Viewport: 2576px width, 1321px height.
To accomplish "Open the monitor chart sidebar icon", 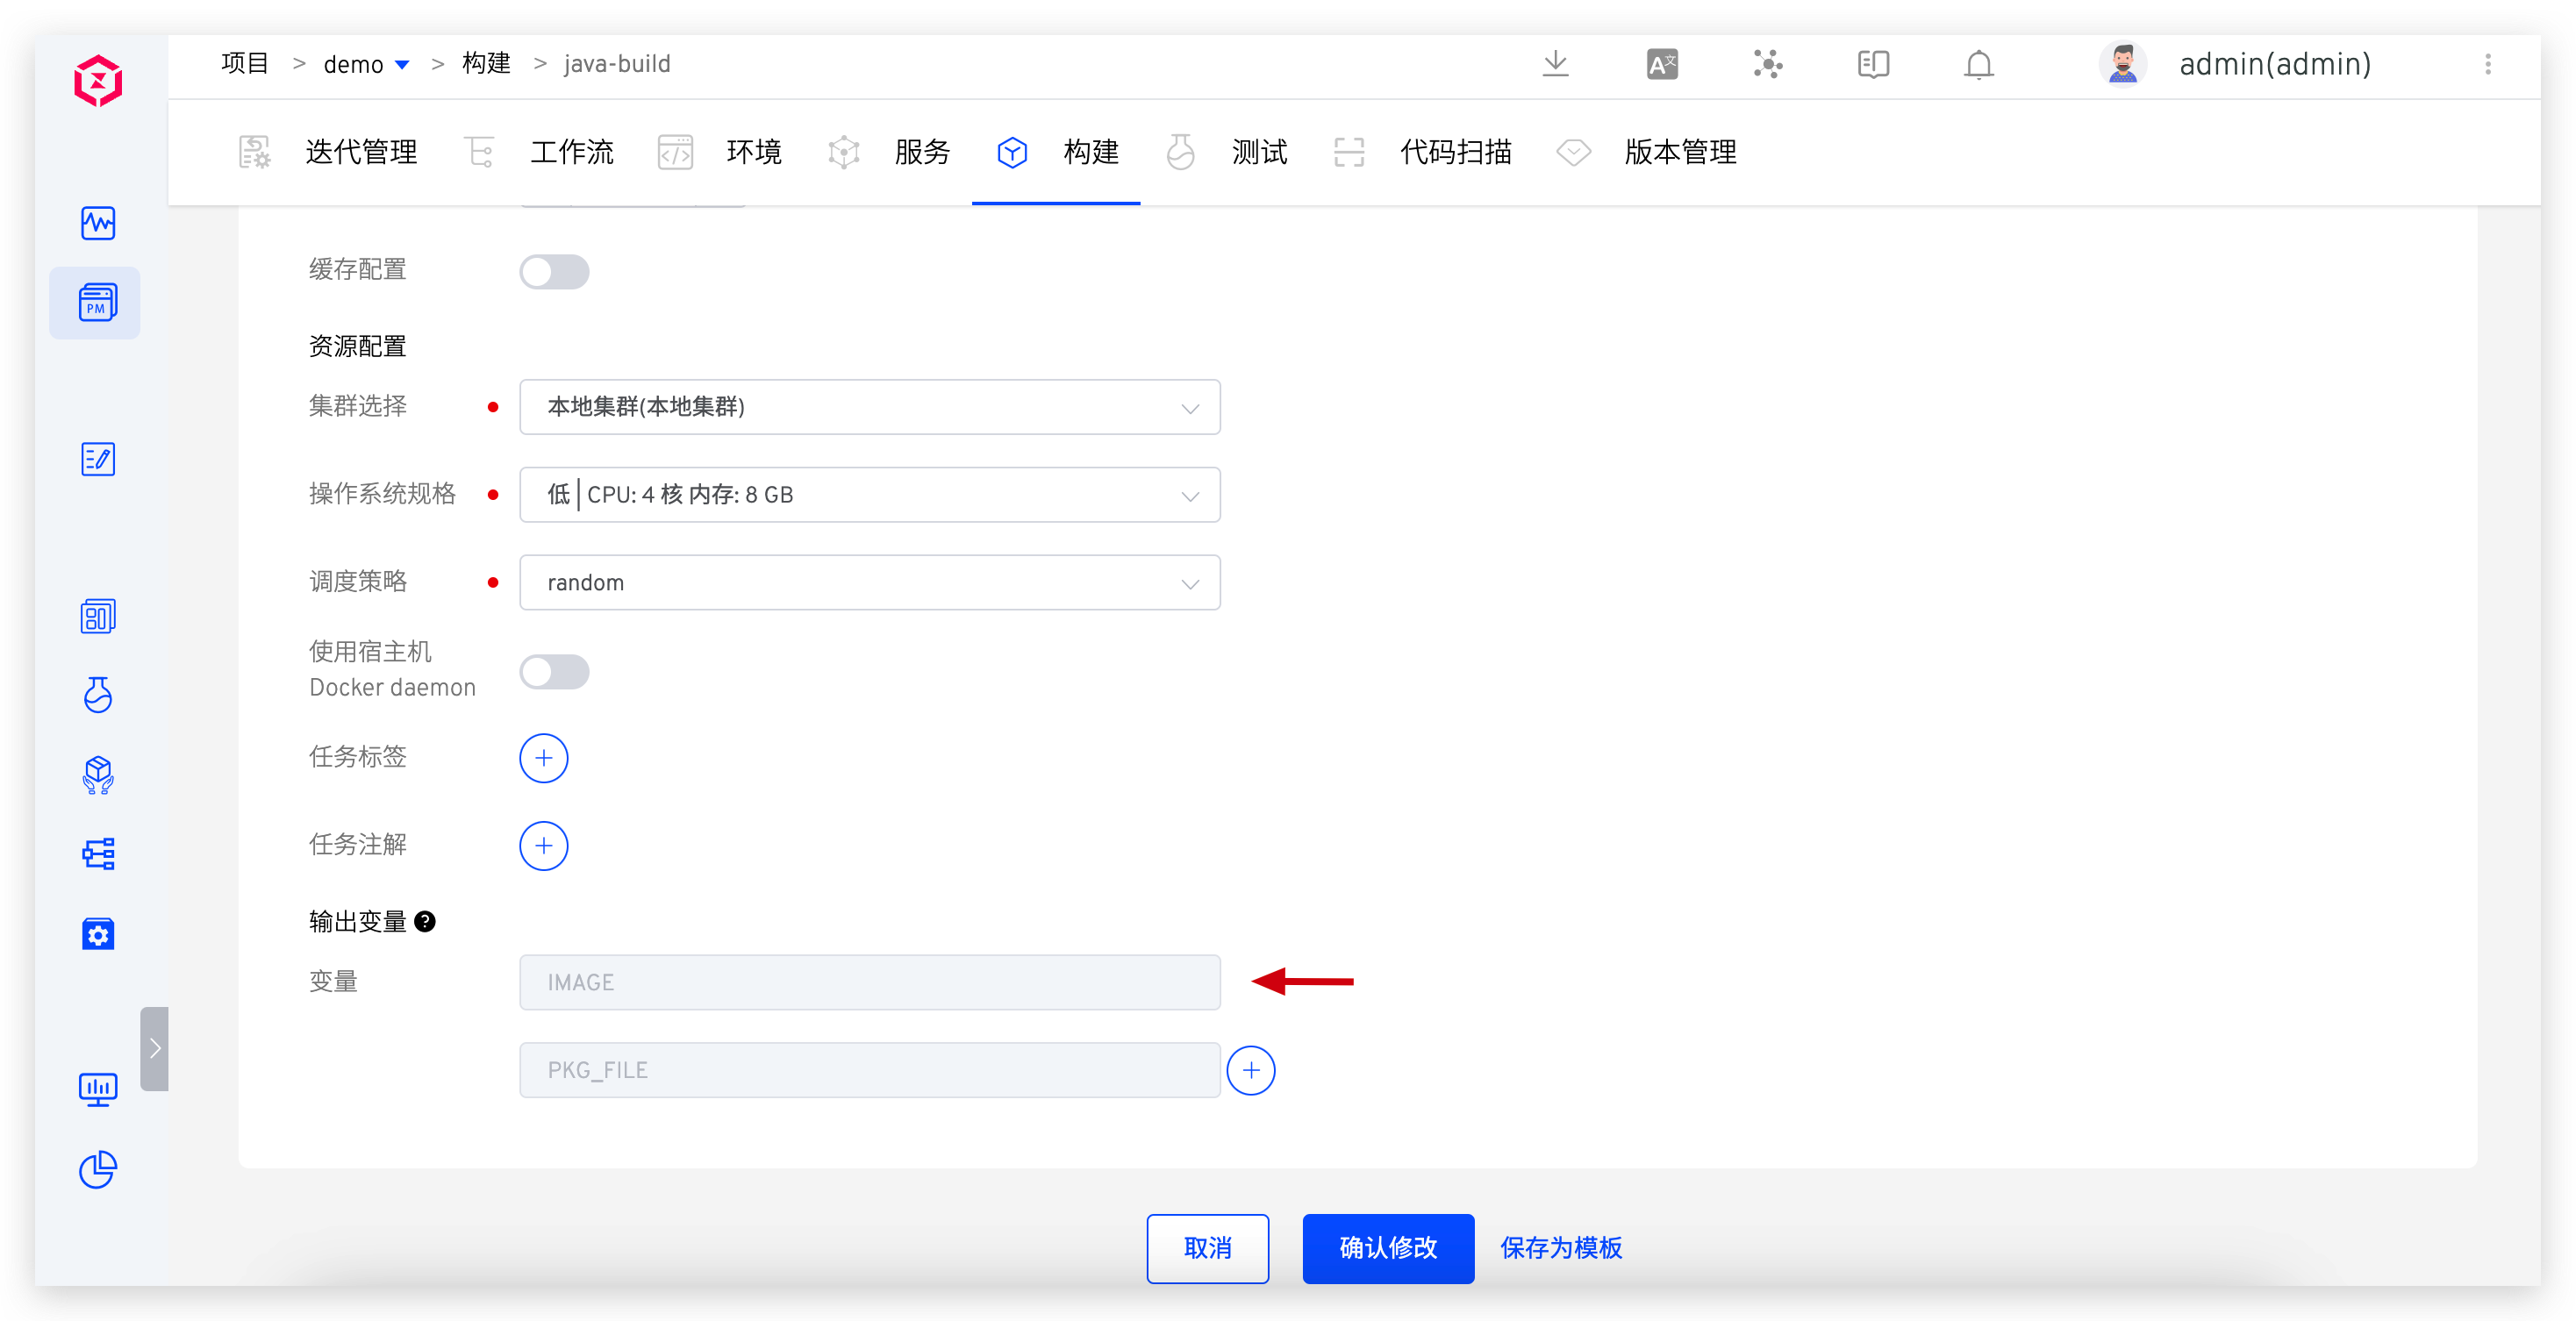I will click(98, 1089).
